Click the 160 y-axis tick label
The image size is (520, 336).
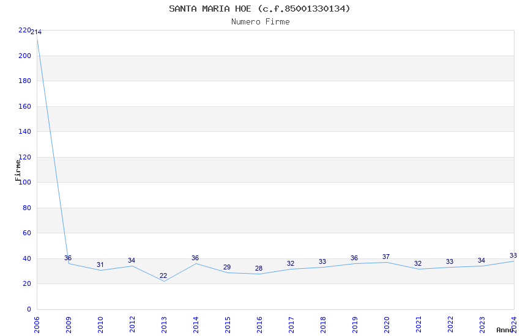point(24,106)
